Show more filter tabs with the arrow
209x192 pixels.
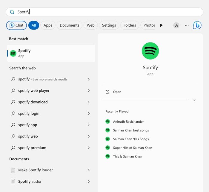161,25
